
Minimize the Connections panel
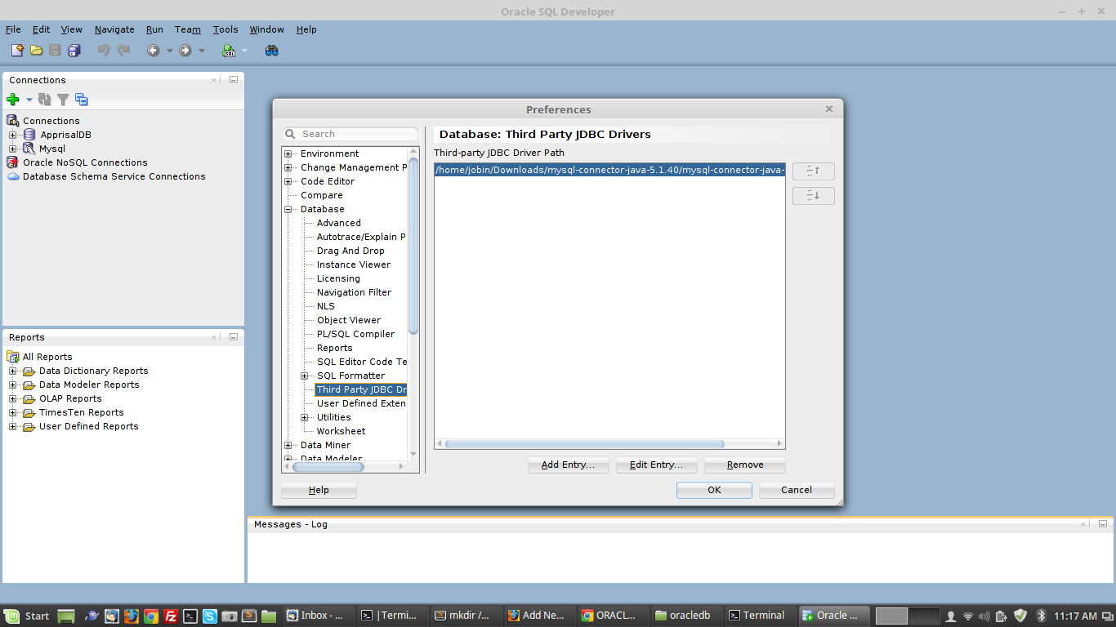pyautogui.click(x=233, y=80)
